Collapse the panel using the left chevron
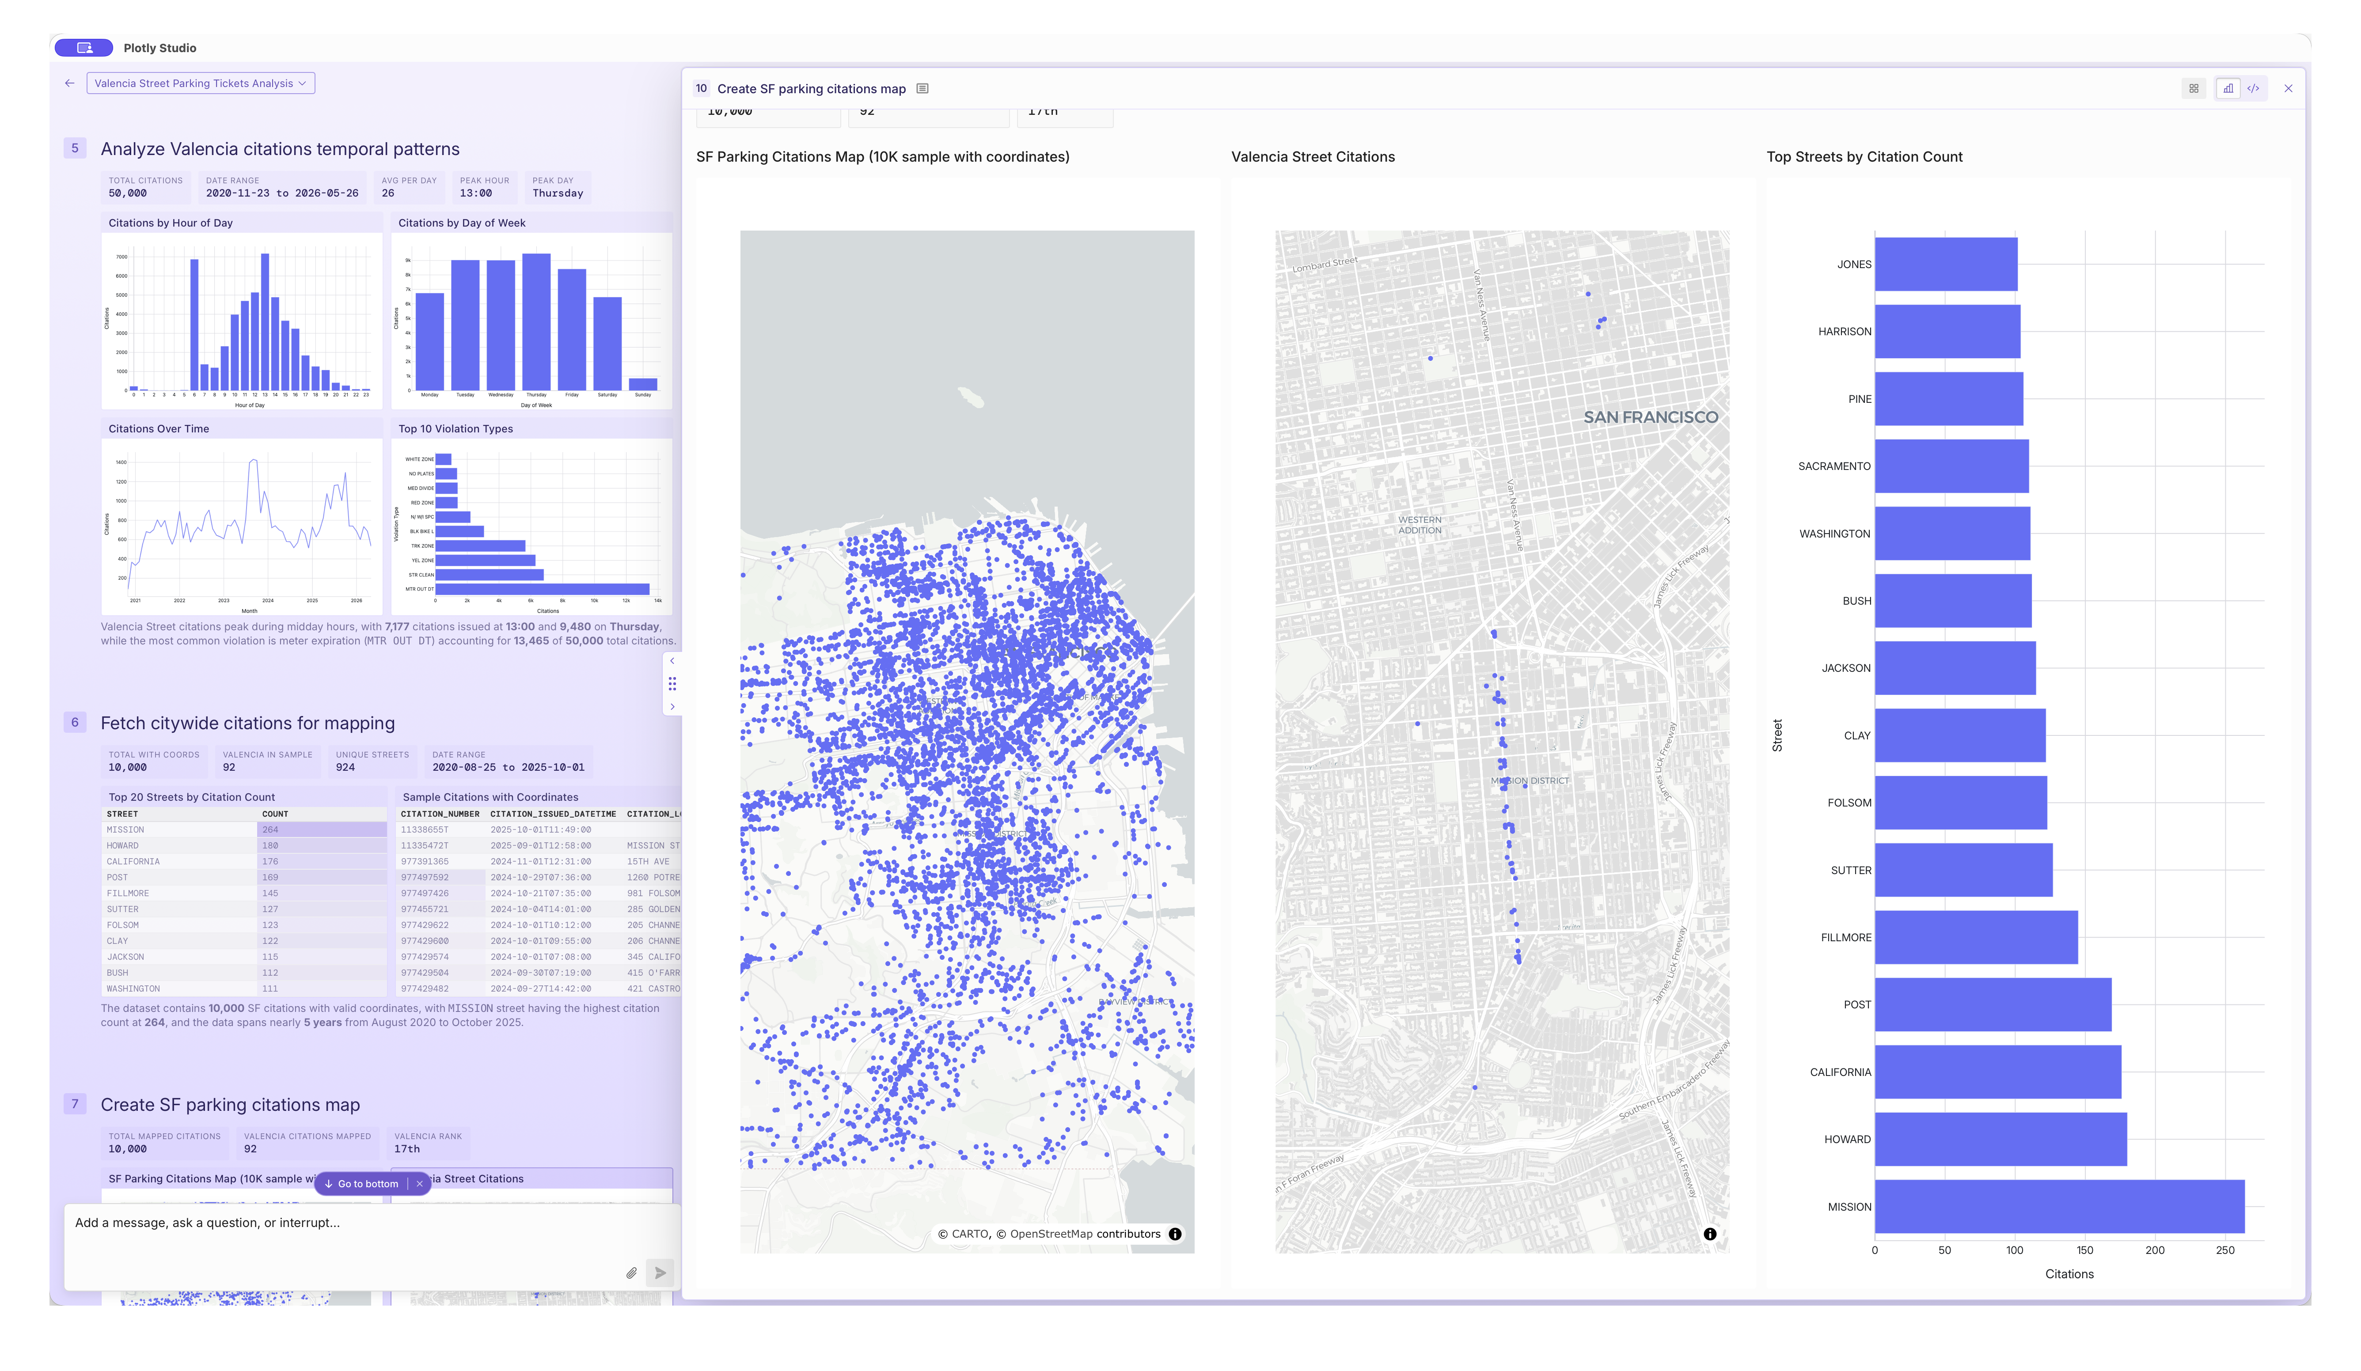 pyautogui.click(x=672, y=661)
